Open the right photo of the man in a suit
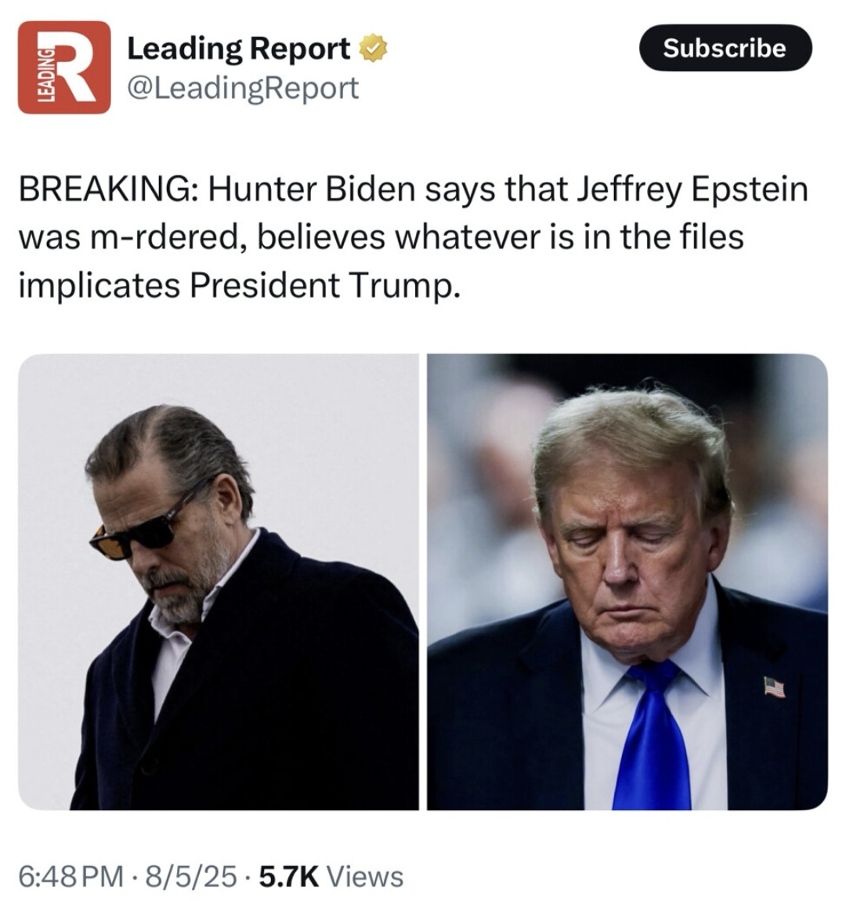The image size is (846, 901). point(627,581)
